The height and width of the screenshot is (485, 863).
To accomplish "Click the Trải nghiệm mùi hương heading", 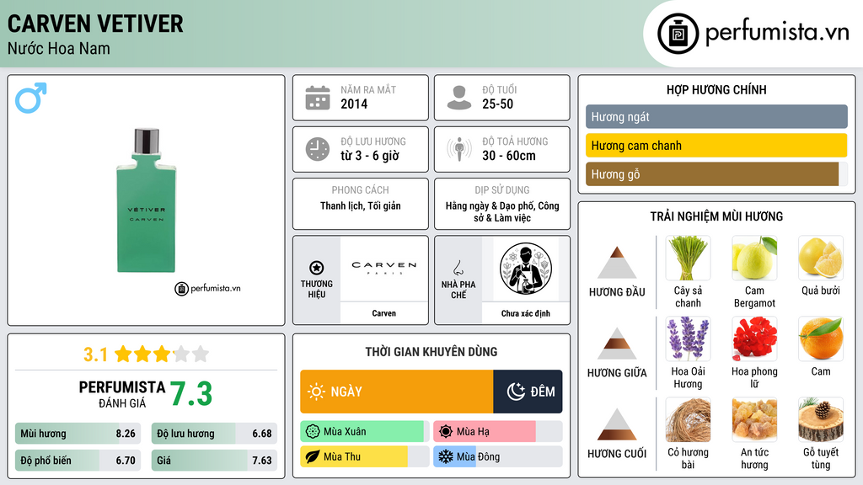I will 716,216.
